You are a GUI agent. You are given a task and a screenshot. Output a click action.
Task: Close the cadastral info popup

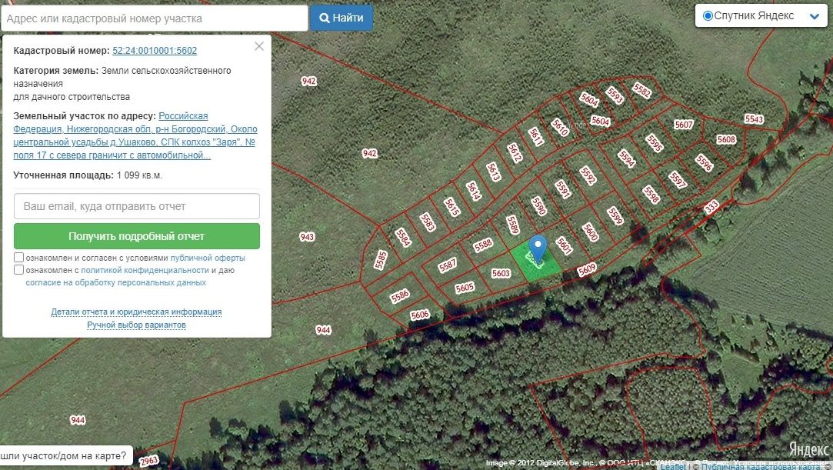tap(259, 46)
